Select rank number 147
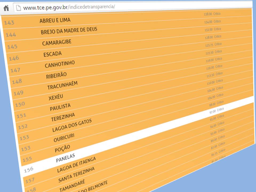 point(15,70)
